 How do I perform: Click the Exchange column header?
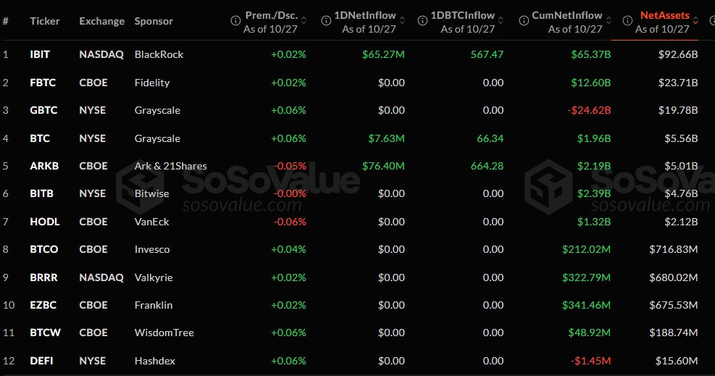coord(101,21)
